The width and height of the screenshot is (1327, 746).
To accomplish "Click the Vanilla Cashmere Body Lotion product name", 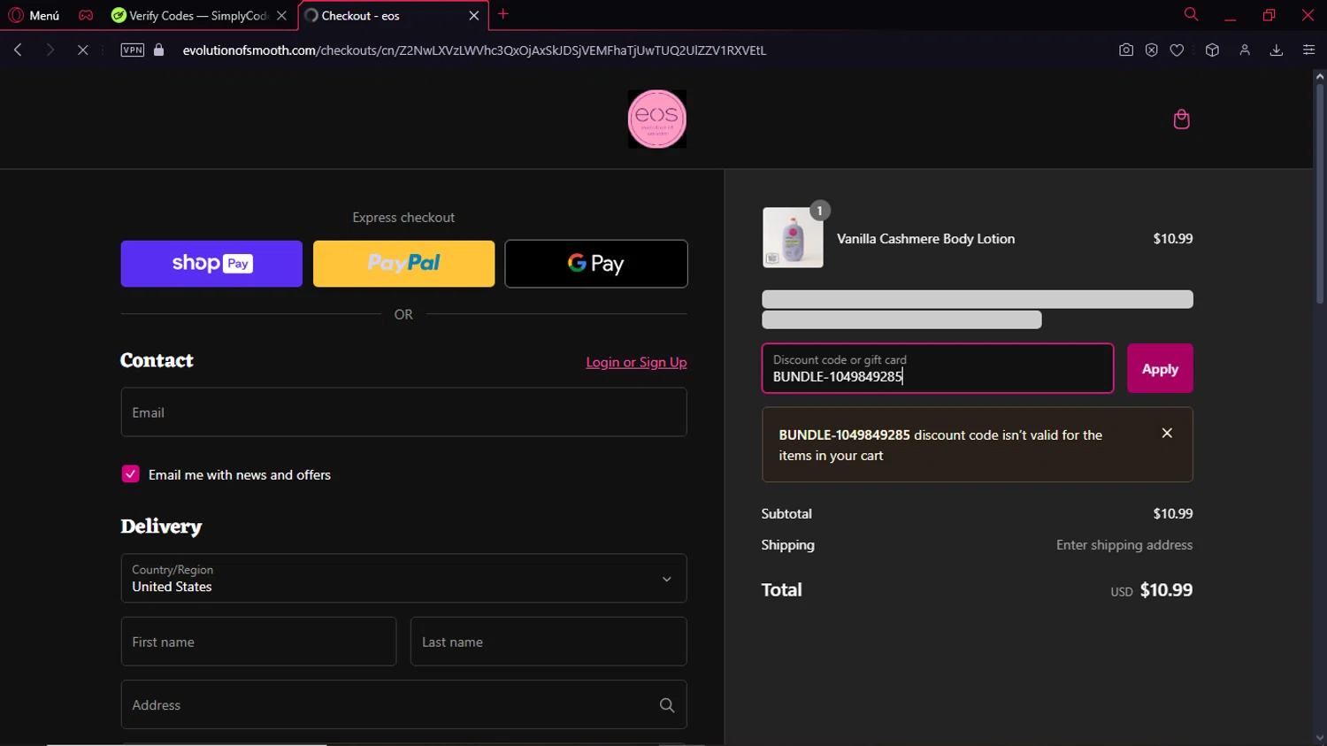I will 925,239.
